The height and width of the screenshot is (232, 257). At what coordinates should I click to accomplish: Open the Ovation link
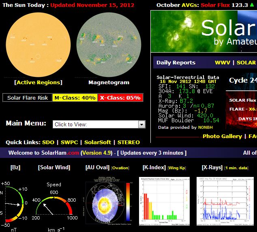coord(120,168)
